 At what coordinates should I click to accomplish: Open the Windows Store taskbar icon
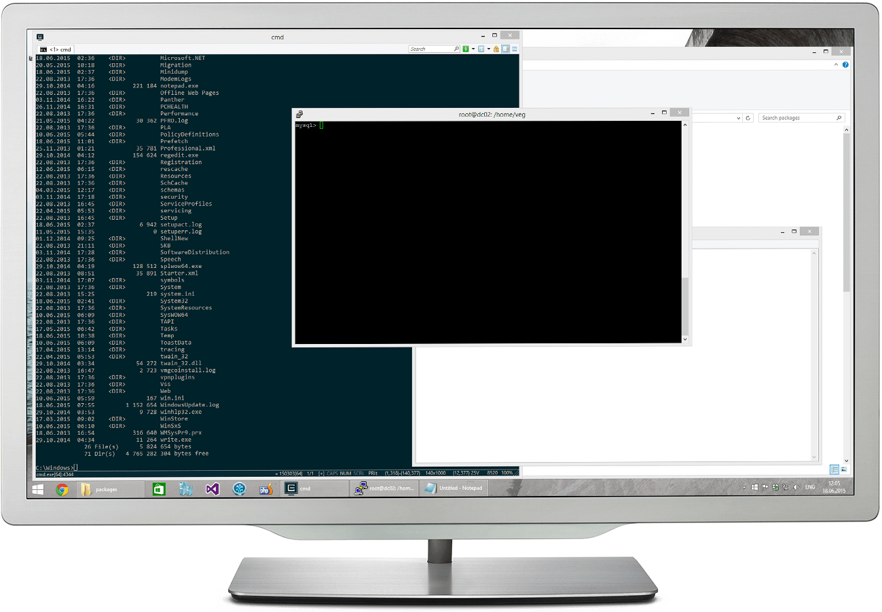tap(158, 489)
